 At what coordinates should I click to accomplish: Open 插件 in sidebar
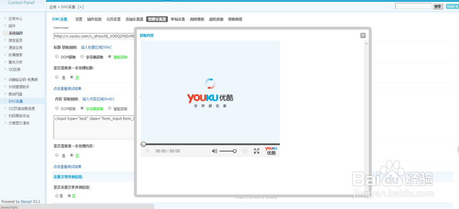(x=12, y=26)
